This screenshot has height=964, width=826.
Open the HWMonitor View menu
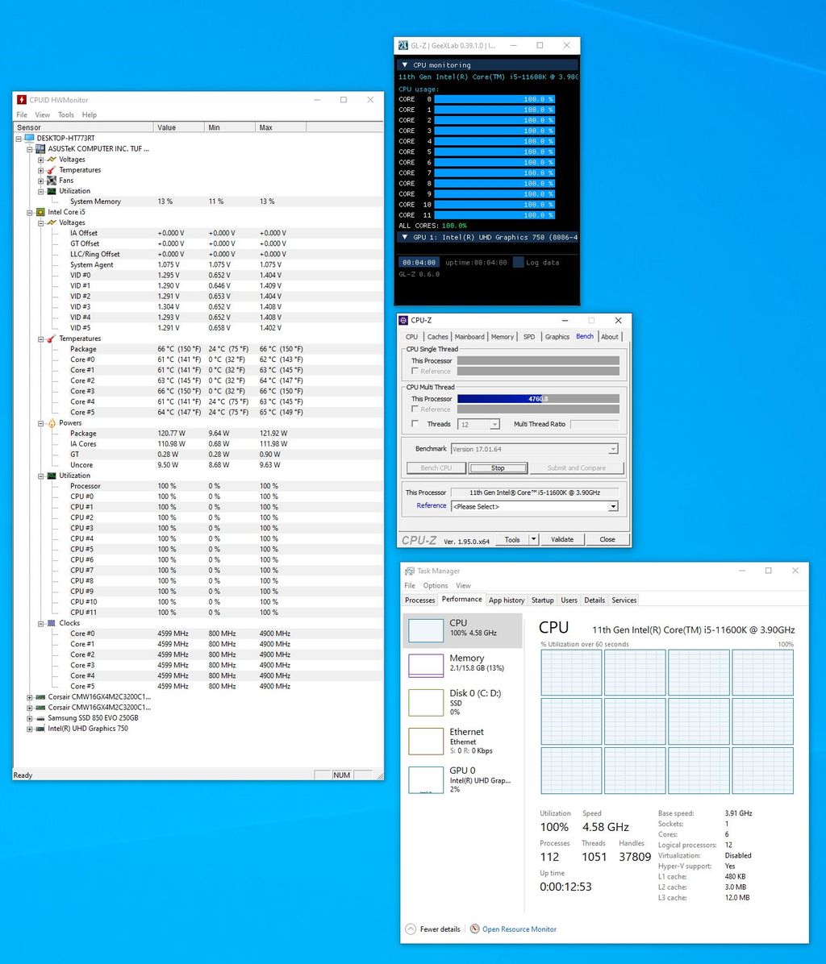tap(43, 115)
